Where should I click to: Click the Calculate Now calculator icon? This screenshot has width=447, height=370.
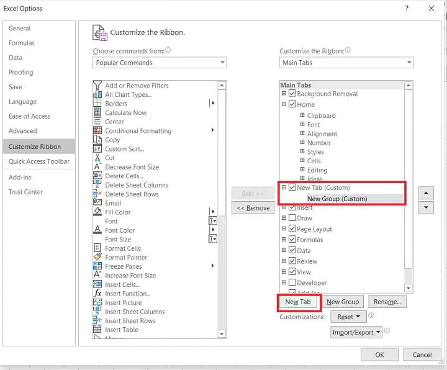tap(97, 112)
